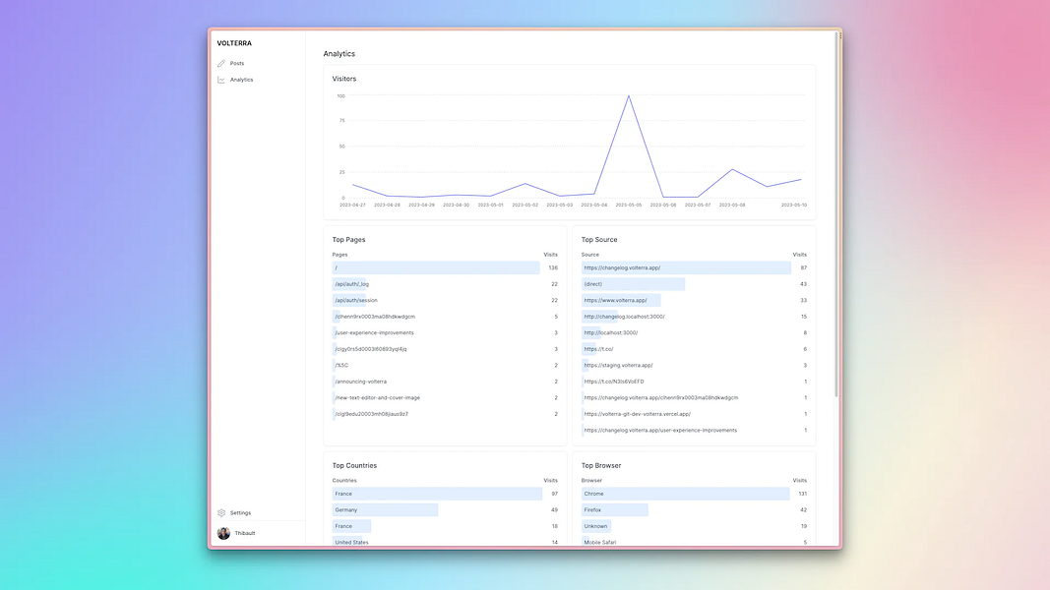Screen dimensions: 1050x590
Task: Select the /clhenn9rx0003ma08hdkwdgcm page row
Action: 445,317
